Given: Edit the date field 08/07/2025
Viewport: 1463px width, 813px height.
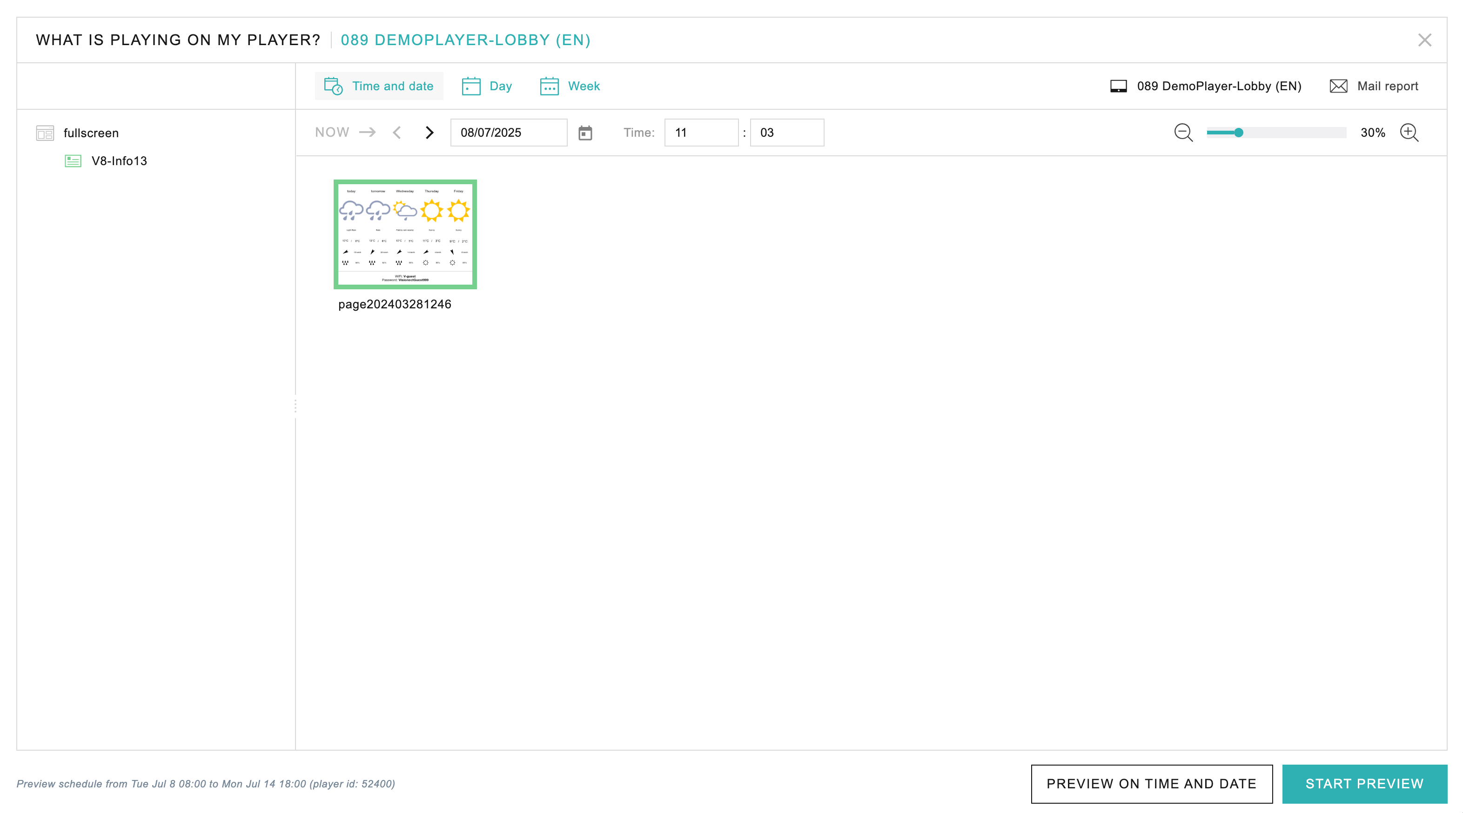Looking at the screenshot, I should [509, 132].
